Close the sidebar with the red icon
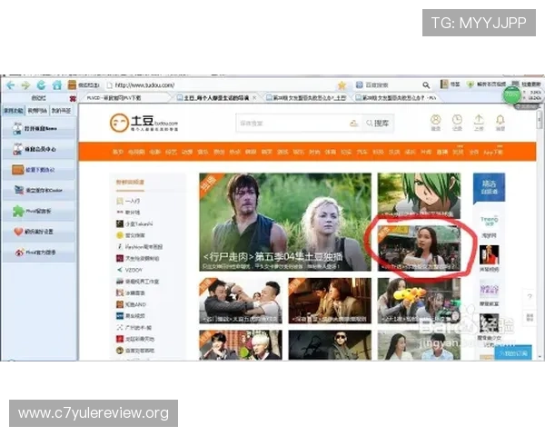 (x=73, y=99)
